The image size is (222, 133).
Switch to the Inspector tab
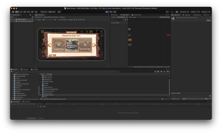pyautogui.click(x=175, y=15)
